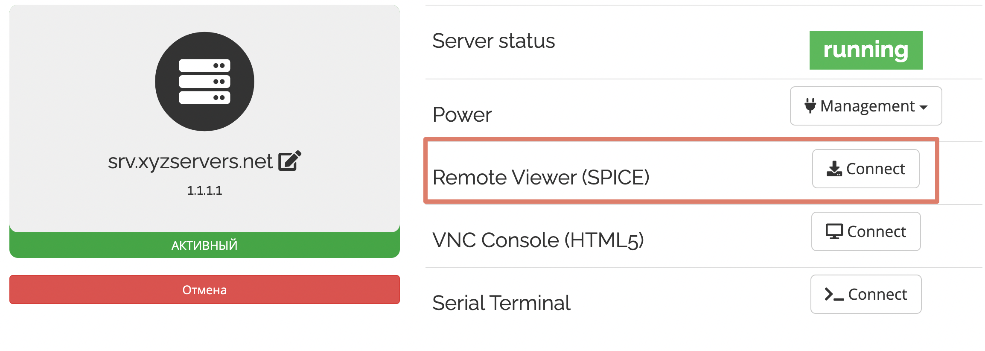Viewport: 985px width, 351px height.
Task: Click the VNC Console (HTML5) label
Action: click(538, 240)
